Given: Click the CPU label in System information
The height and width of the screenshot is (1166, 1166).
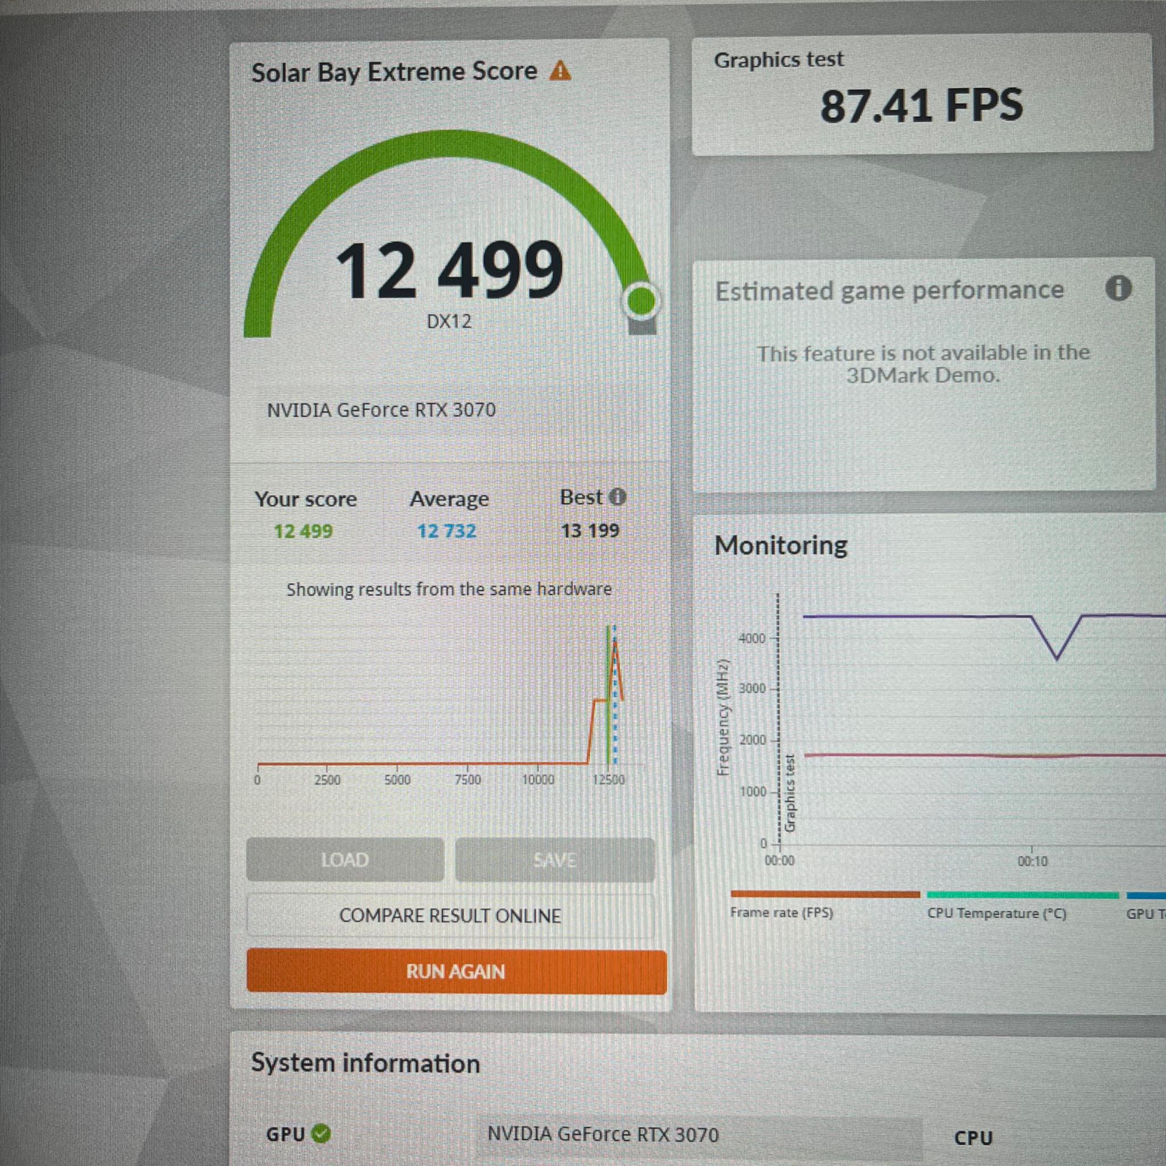Looking at the screenshot, I should click(974, 1138).
